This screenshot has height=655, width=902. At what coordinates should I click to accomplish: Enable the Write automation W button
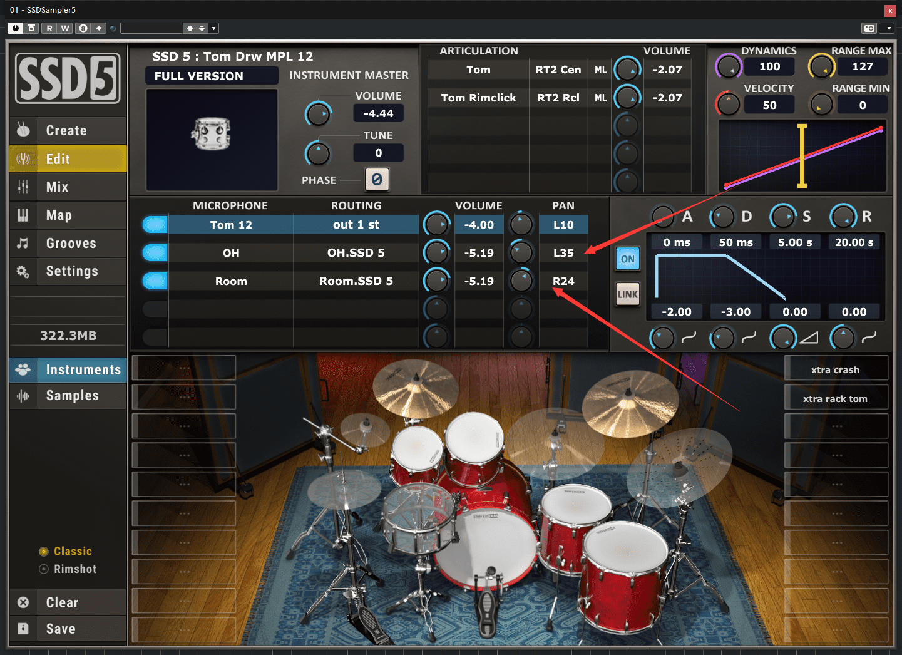click(65, 28)
